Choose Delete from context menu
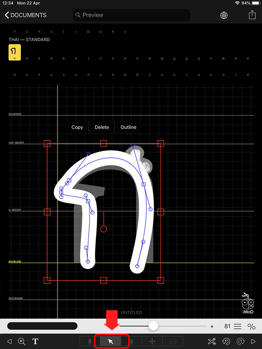 tap(102, 127)
